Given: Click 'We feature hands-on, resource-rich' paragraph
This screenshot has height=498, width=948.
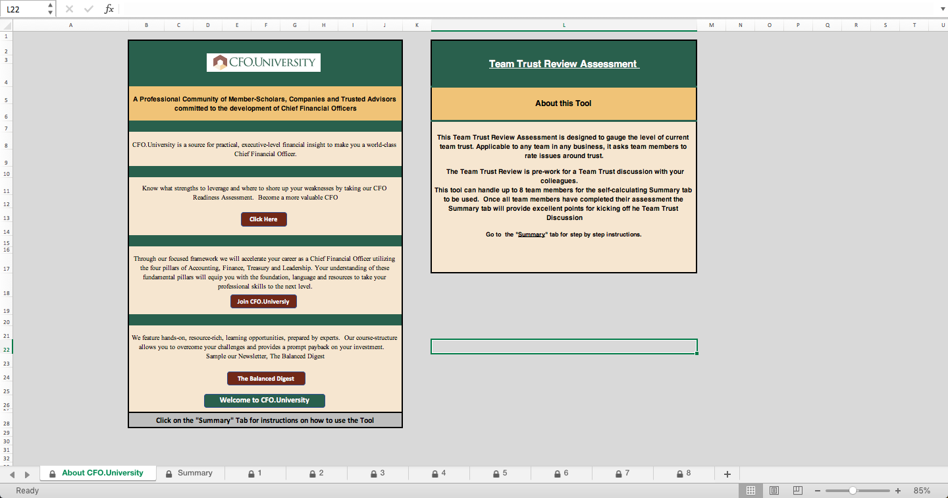Looking at the screenshot, I should (x=265, y=347).
